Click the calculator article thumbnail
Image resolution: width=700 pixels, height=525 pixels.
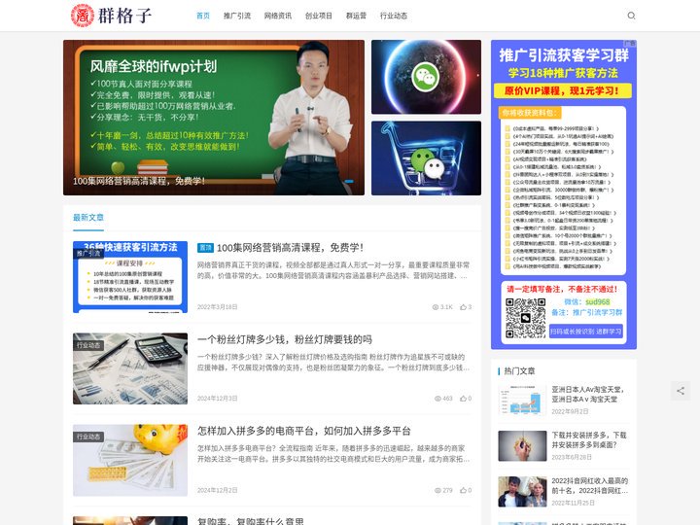tap(130, 368)
